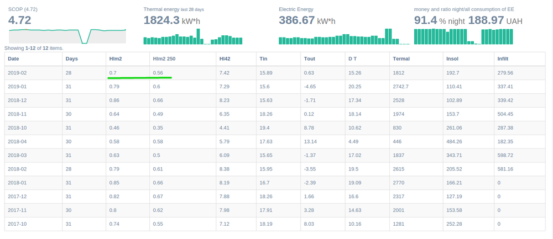Image resolution: width=553 pixels, height=239 pixels.
Task: Click the Termal column header
Action: 401,59
